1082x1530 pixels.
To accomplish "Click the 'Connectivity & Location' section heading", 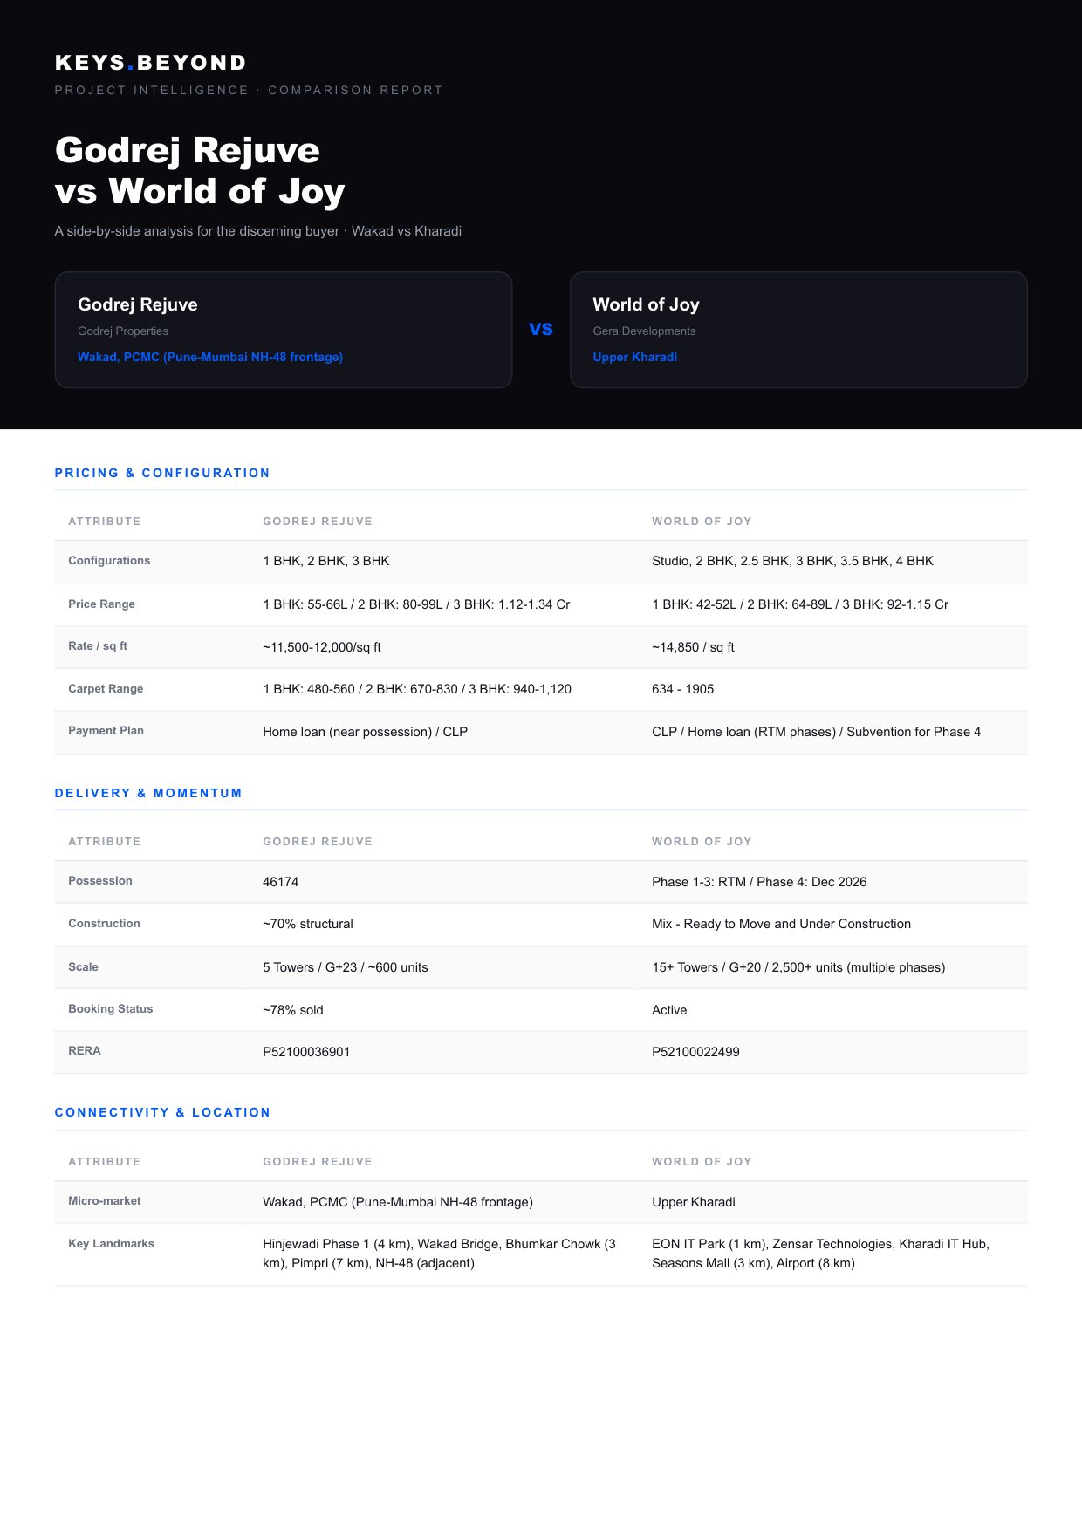I will (162, 1112).
